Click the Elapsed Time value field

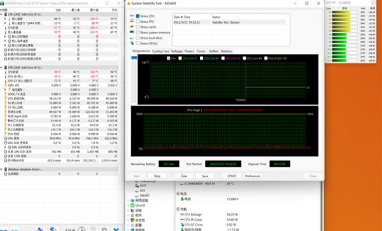click(x=279, y=164)
